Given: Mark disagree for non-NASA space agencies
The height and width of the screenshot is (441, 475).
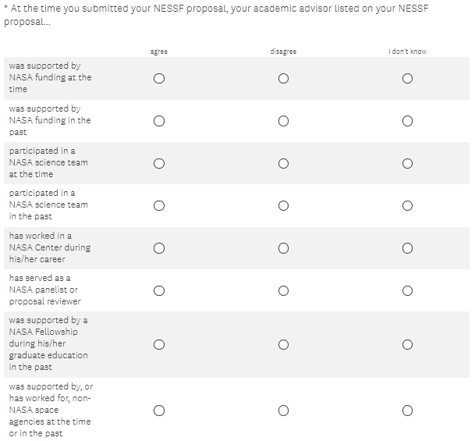Looking at the screenshot, I should [x=283, y=411].
